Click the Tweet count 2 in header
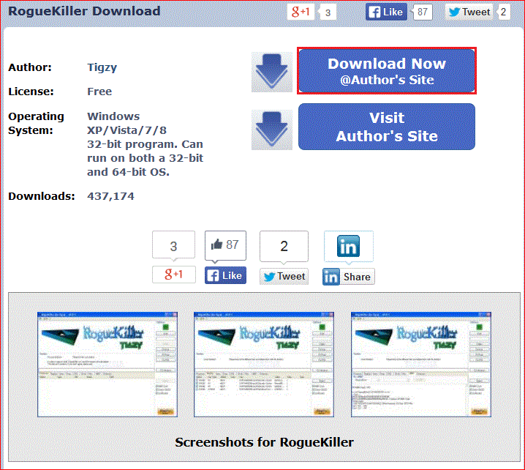This screenshot has height=470, width=525. pyautogui.click(x=503, y=12)
